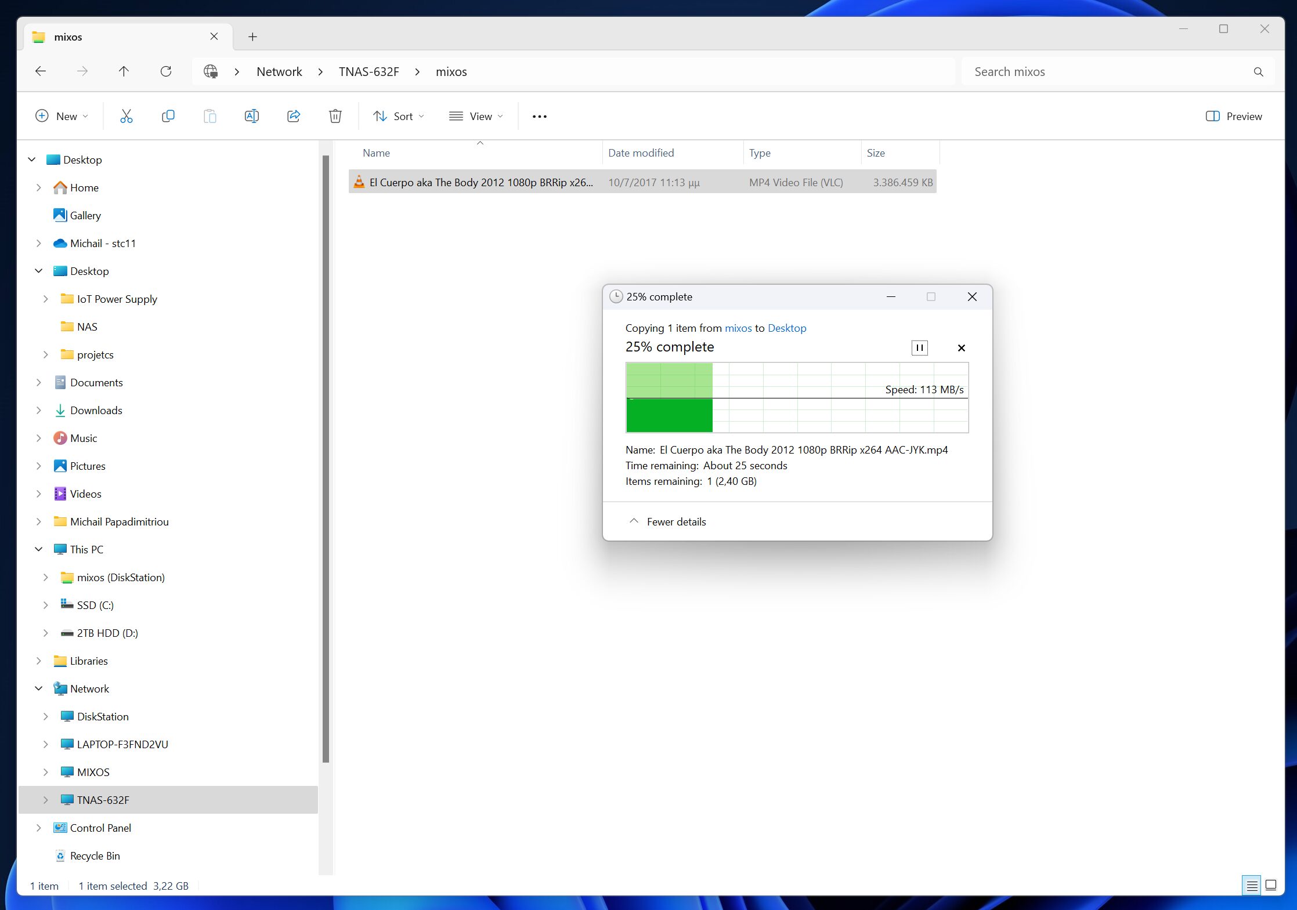Click the network globe icon in address bar

(x=210, y=71)
